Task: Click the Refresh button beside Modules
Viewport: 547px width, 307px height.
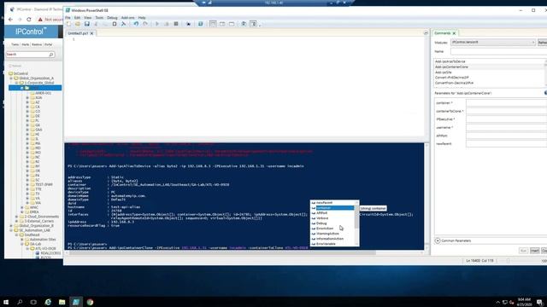Action: click(543, 42)
